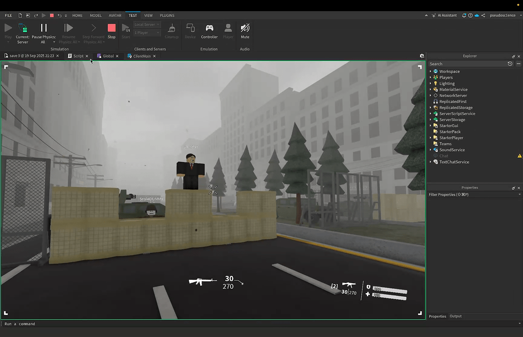523x337 pixels.
Task: Open the 1 Player count dropdown
Action: [146, 32]
